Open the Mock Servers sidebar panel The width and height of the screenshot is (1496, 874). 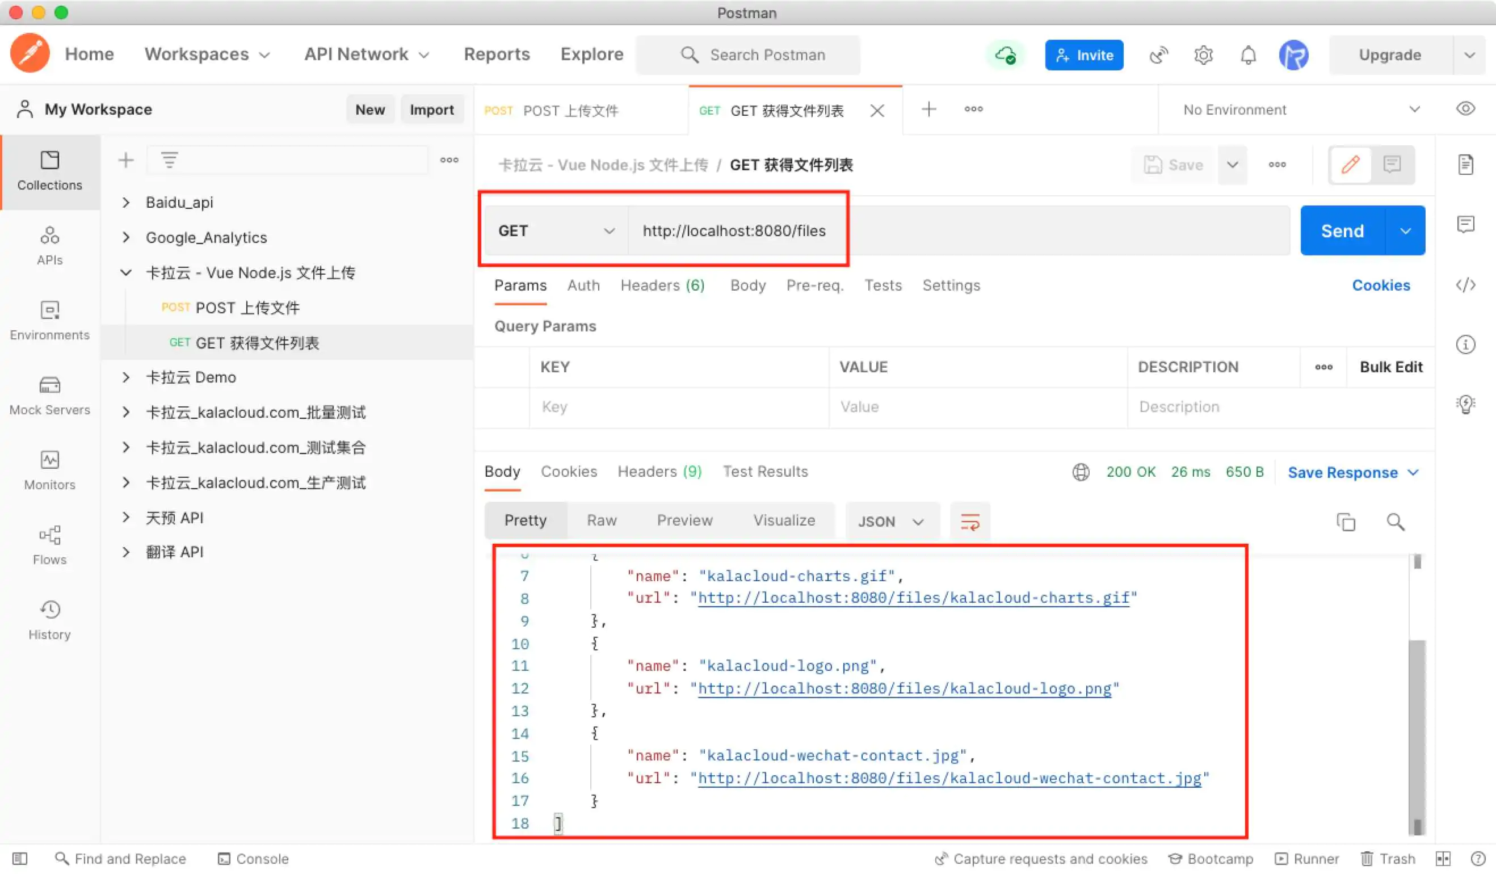pos(49,396)
